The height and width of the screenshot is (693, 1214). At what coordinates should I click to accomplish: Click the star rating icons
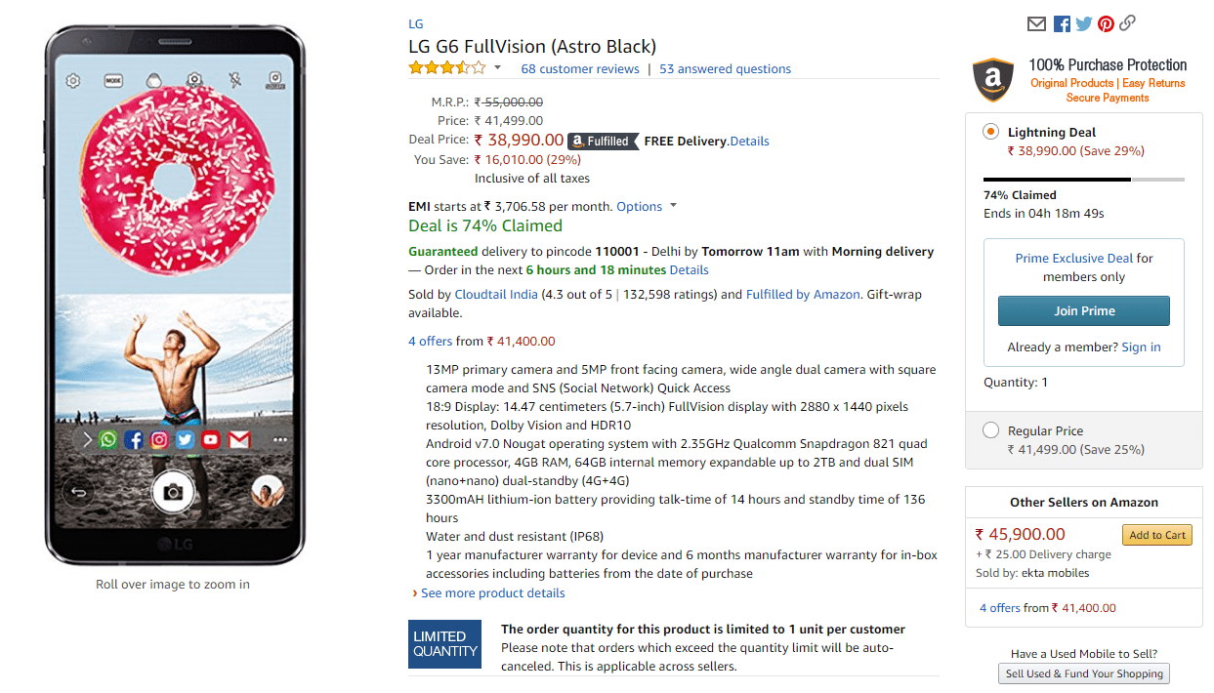pos(446,68)
